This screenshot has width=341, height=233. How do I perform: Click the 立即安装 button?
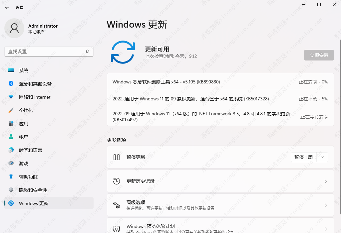coord(319,55)
